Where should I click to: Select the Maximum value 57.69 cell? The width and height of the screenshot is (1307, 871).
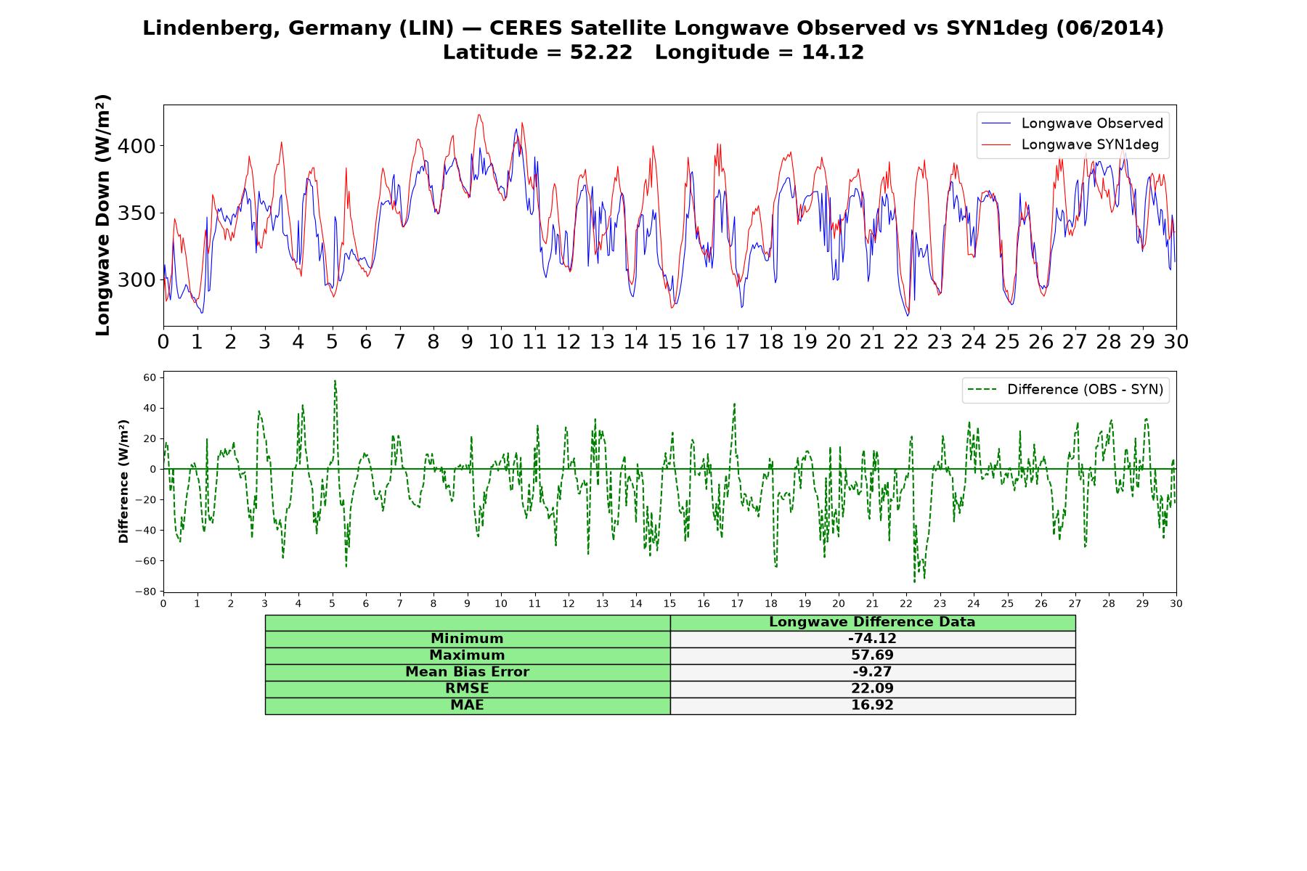[872, 655]
